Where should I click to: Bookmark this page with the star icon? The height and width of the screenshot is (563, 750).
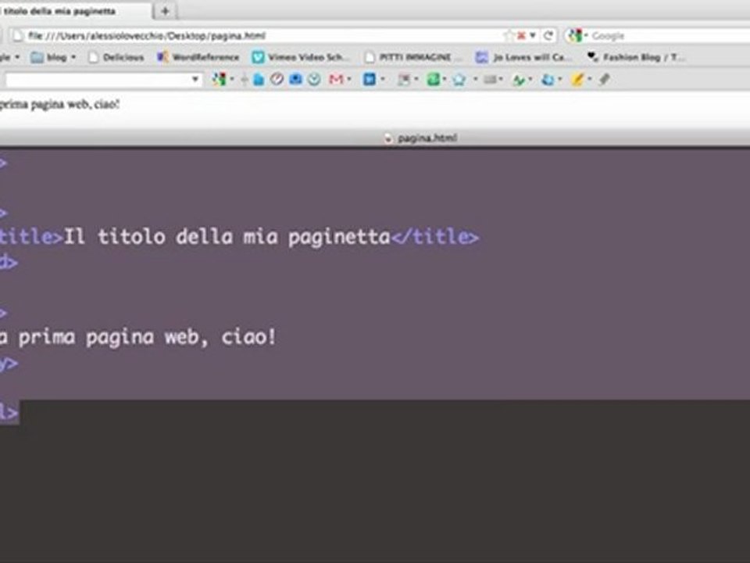click(x=508, y=36)
